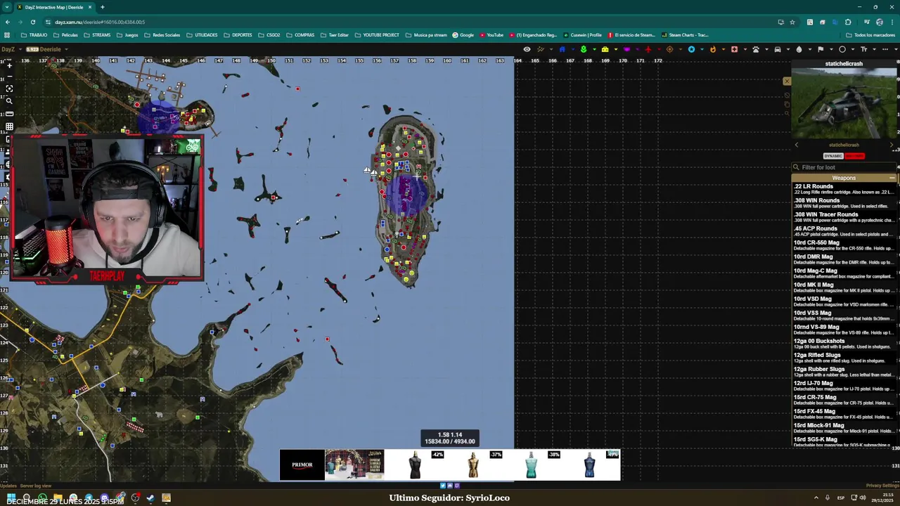Open the Steam Charts bookmark
900x506 pixels.
pyautogui.click(x=685, y=35)
